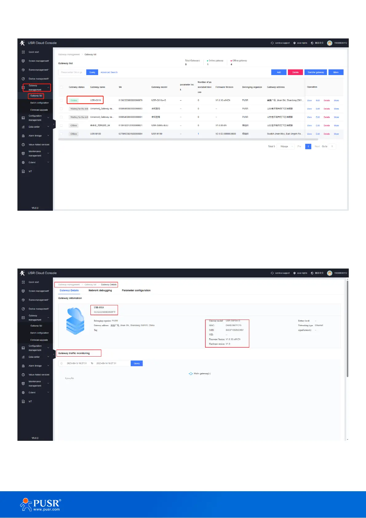This screenshot has width=366, height=518.
Task: Click the blue Add button
Action: (279, 72)
